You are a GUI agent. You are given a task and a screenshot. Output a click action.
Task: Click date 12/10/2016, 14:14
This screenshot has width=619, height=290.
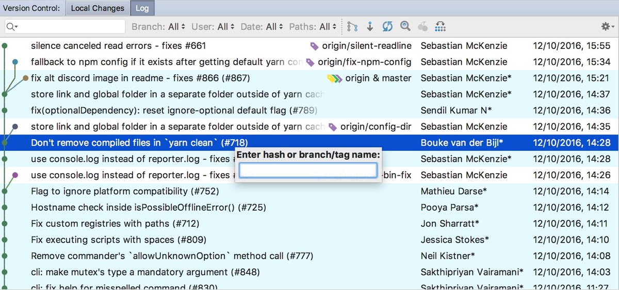[572, 191]
